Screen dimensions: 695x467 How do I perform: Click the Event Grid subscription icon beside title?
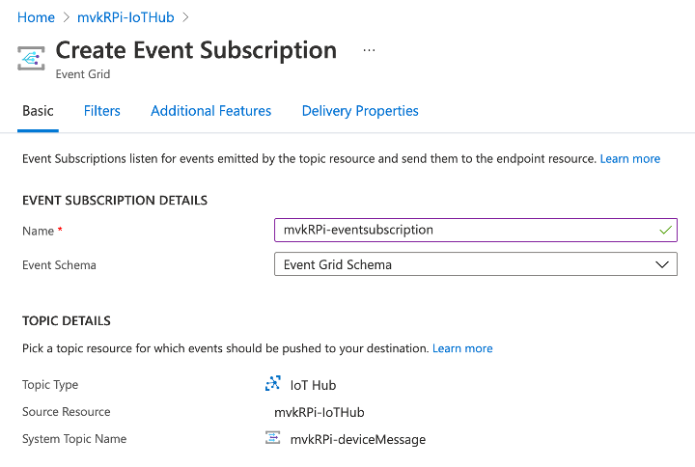point(31,58)
